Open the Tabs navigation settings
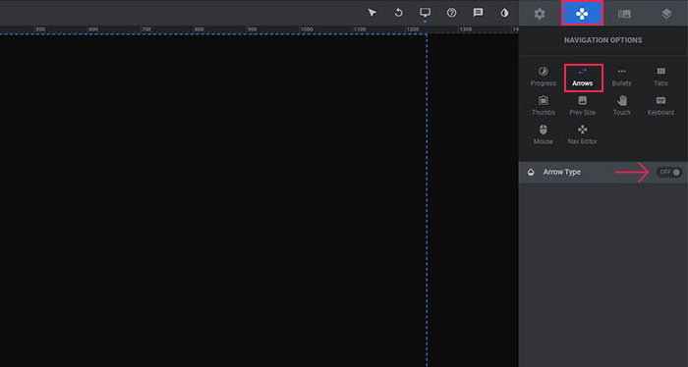Screen dimensions: 688x367 pos(660,77)
